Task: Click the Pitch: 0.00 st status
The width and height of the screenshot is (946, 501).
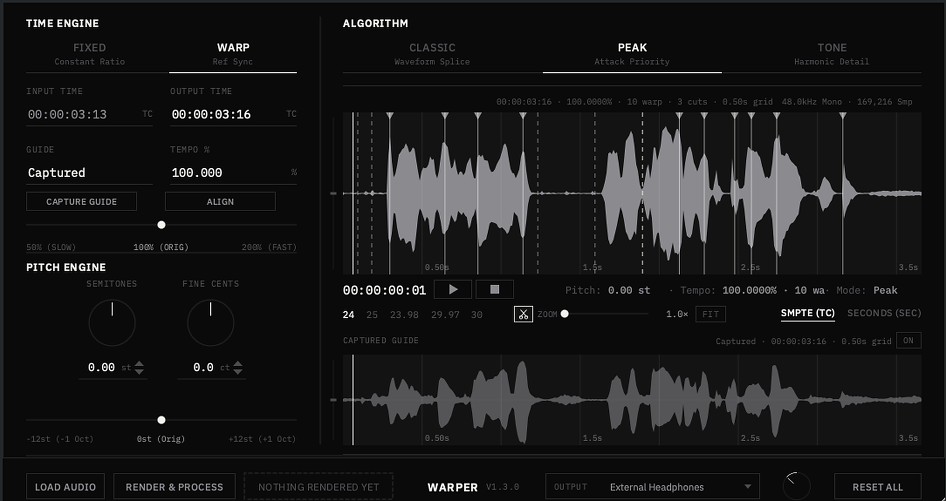Action: pos(607,291)
